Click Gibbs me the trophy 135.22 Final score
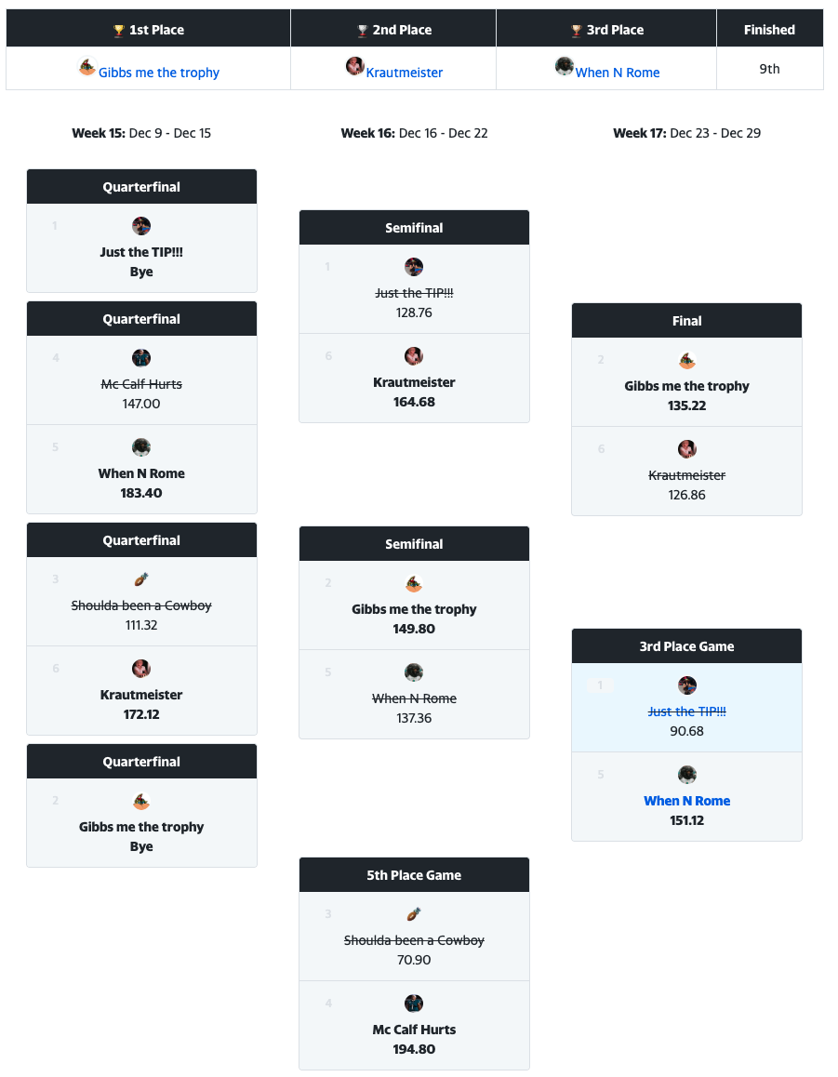The height and width of the screenshot is (1077, 838). [686, 406]
